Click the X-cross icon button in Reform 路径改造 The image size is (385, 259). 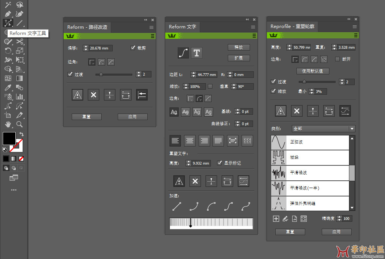click(x=94, y=95)
